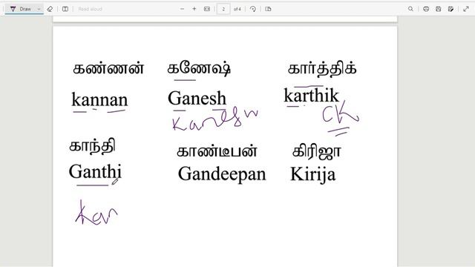Enter full screen mode

(466, 9)
